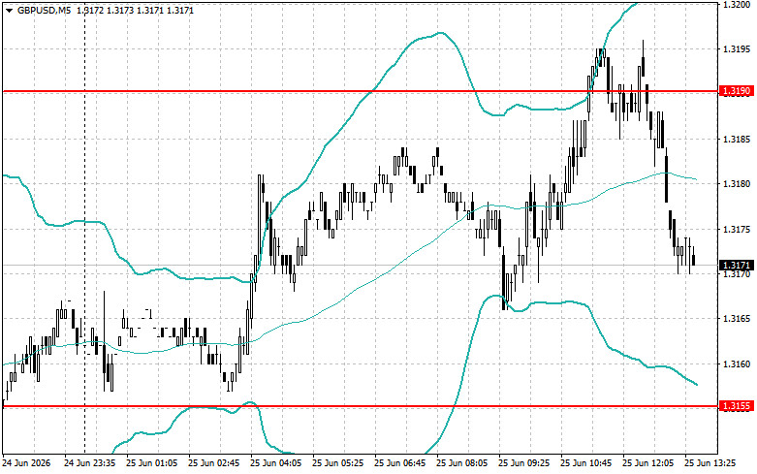The width and height of the screenshot is (757, 474).
Task: Click the current price label 1.3171
Action: (x=737, y=265)
